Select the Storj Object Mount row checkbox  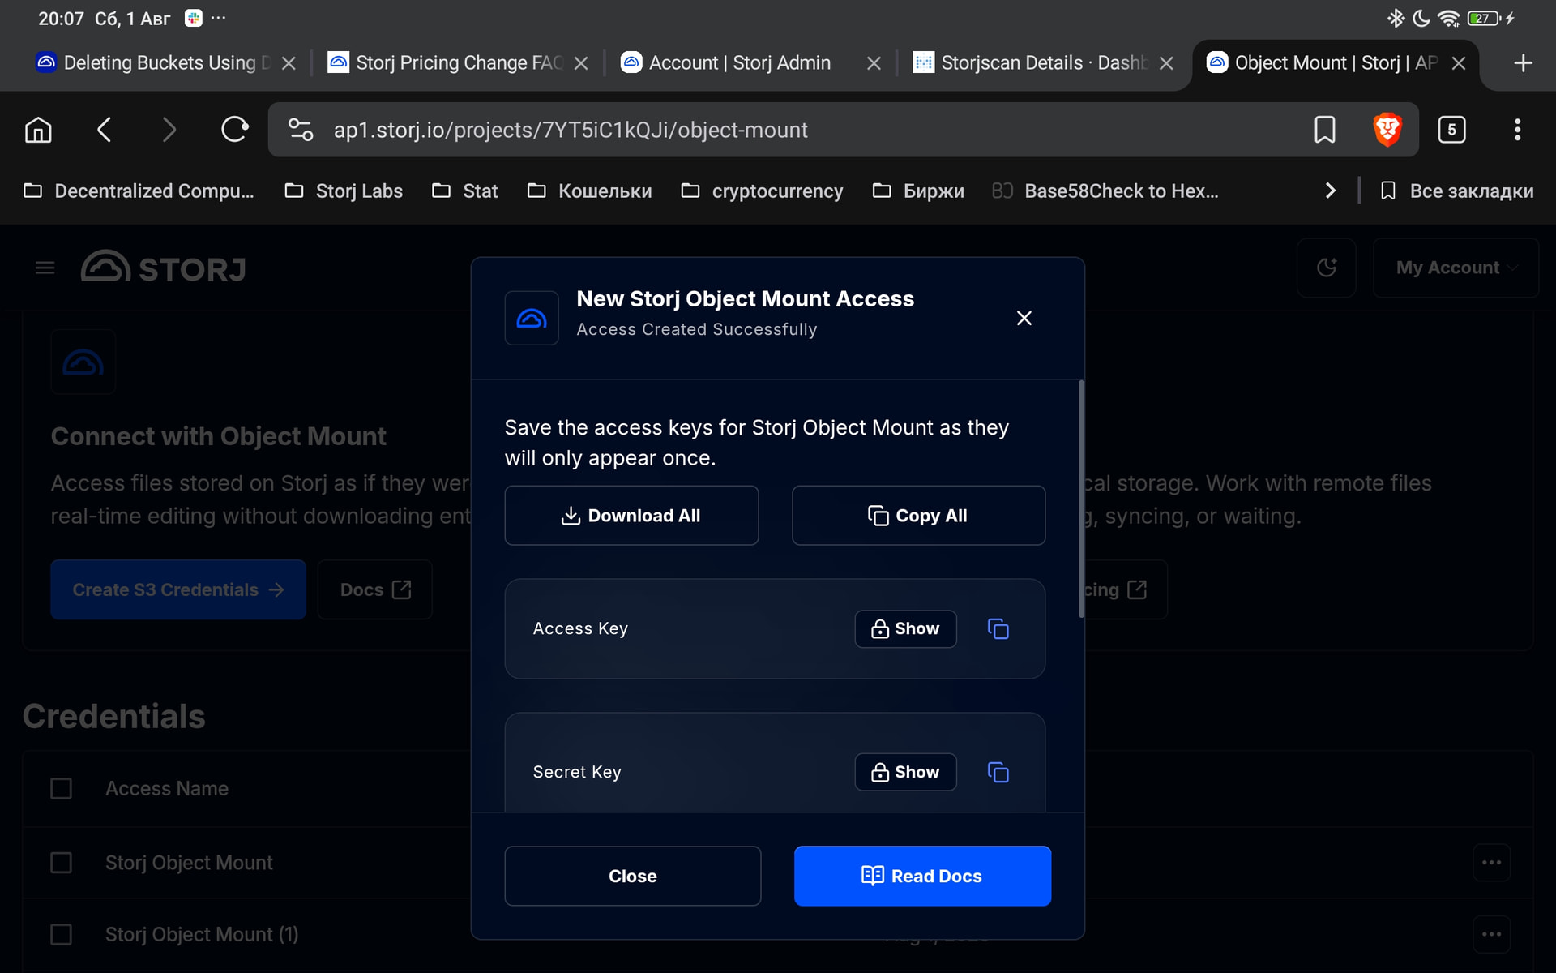pyautogui.click(x=62, y=863)
